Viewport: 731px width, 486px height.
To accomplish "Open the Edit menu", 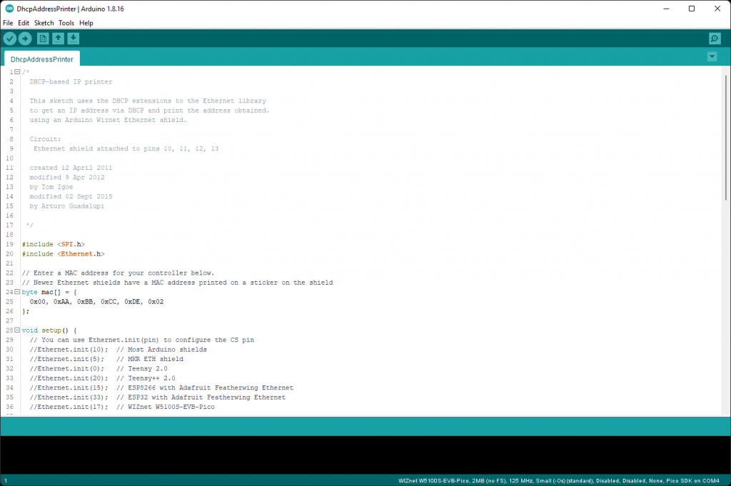I will (24, 23).
